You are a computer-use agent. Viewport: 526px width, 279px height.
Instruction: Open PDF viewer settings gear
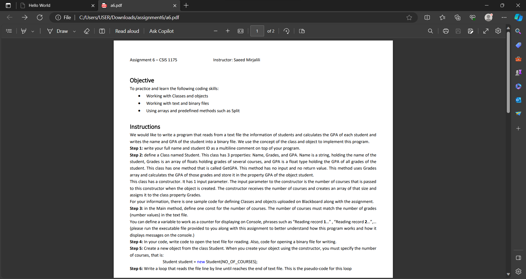coord(498,31)
